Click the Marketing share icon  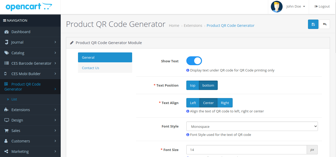(x=7, y=152)
